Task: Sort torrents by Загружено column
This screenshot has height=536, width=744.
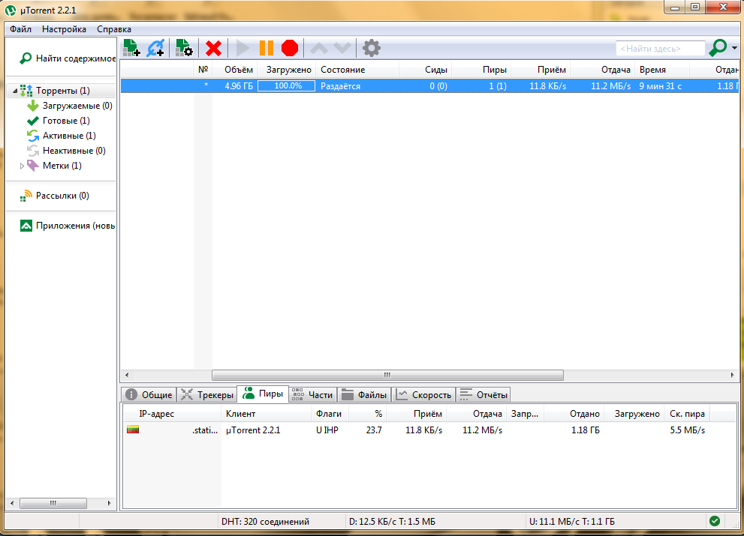Action: [x=288, y=70]
